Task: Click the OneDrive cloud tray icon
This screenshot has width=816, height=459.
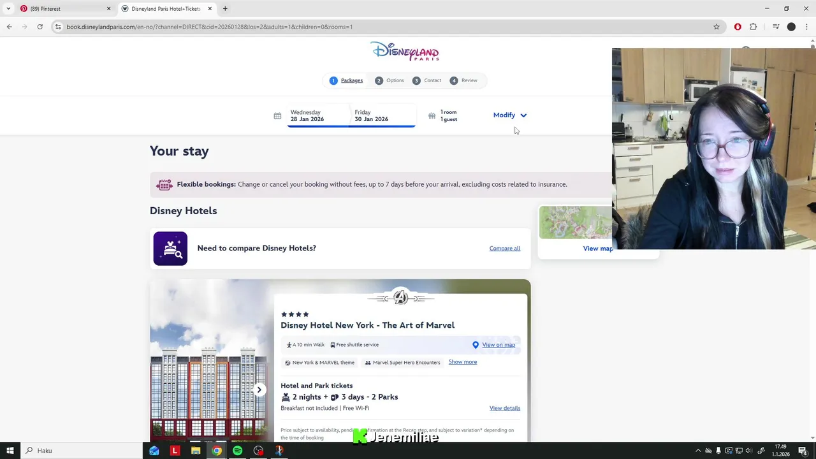Action: tap(708, 451)
